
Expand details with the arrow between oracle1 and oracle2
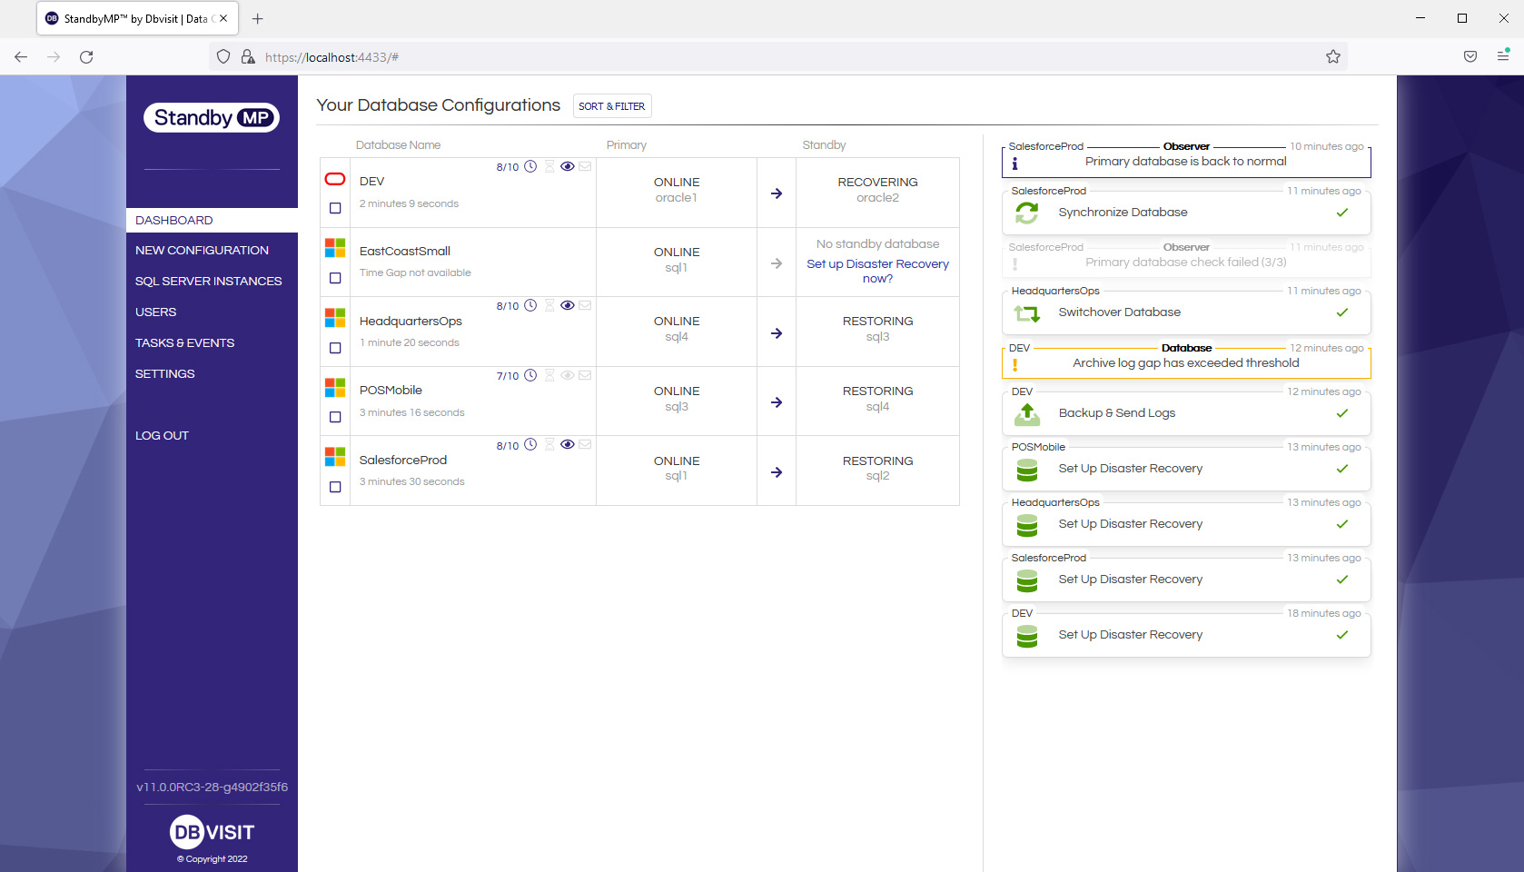pyautogui.click(x=776, y=193)
